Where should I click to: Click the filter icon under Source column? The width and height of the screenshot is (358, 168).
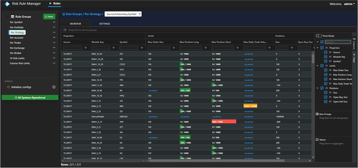click(x=85, y=48)
